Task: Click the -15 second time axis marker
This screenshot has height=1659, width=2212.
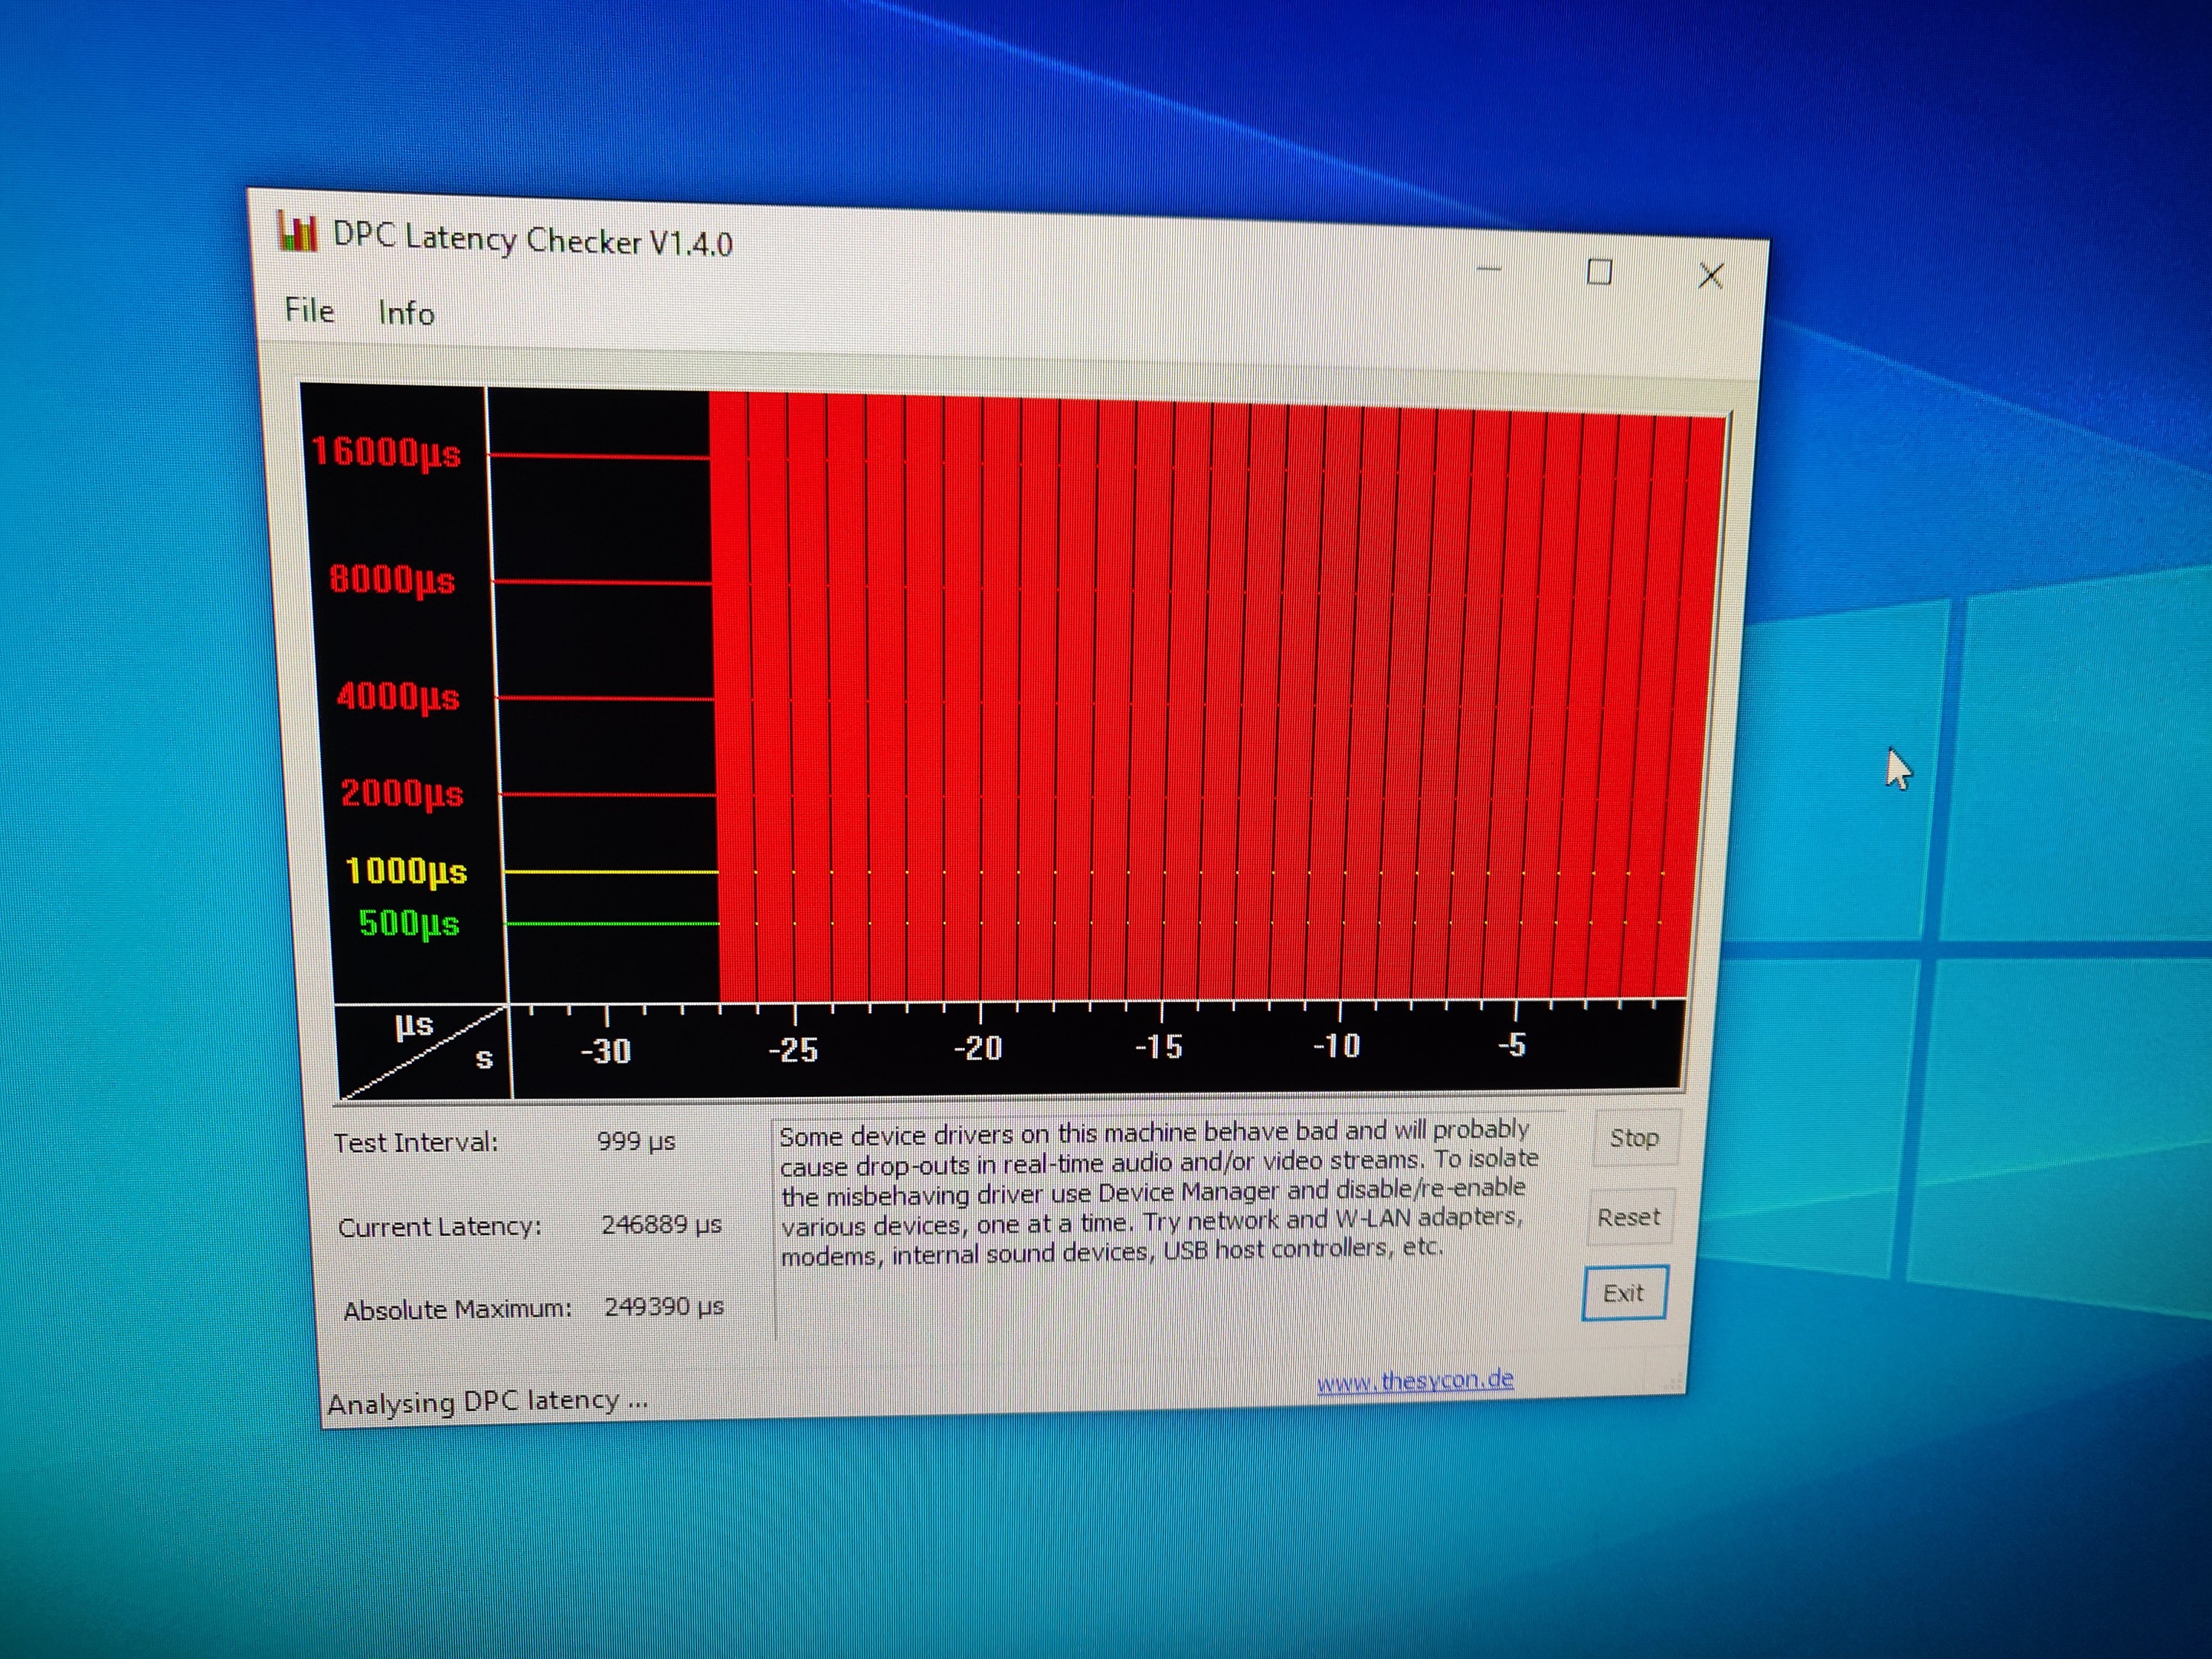Action: (x=1158, y=1048)
